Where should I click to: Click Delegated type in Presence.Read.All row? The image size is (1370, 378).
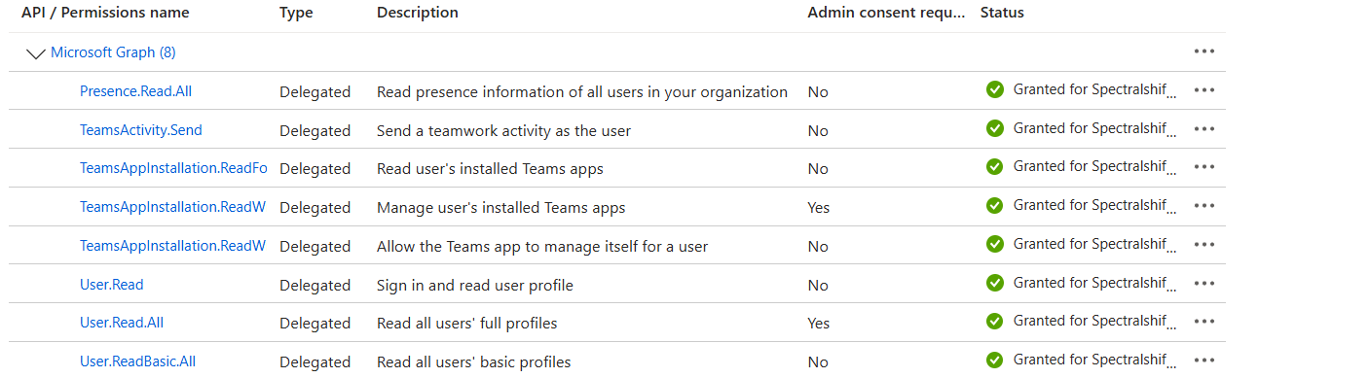pyautogui.click(x=315, y=91)
